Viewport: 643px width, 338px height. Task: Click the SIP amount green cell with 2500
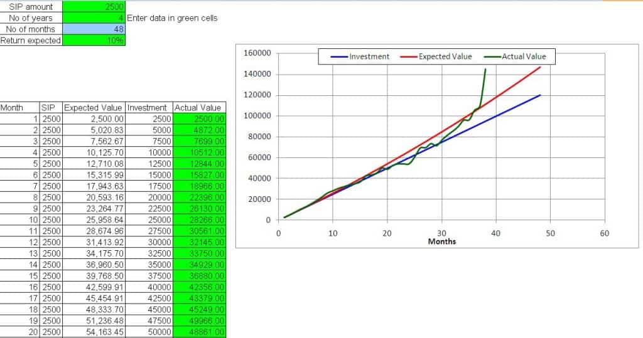pos(94,7)
